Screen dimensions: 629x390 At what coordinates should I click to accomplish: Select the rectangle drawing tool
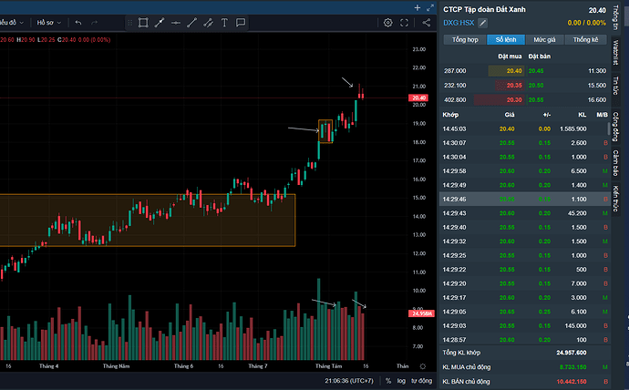pyautogui.click(x=143, y=22)
